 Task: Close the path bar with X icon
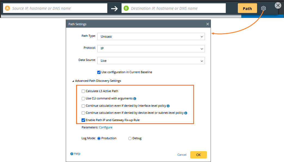[x=278, y=5]
